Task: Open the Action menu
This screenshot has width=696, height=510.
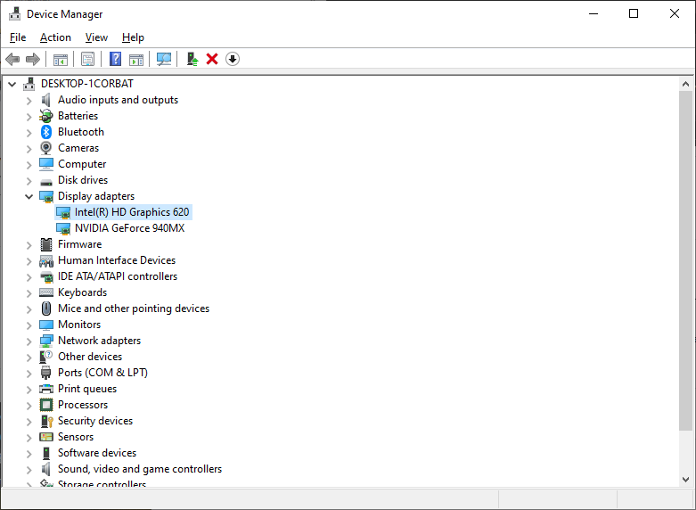Action: coord(55,37)
